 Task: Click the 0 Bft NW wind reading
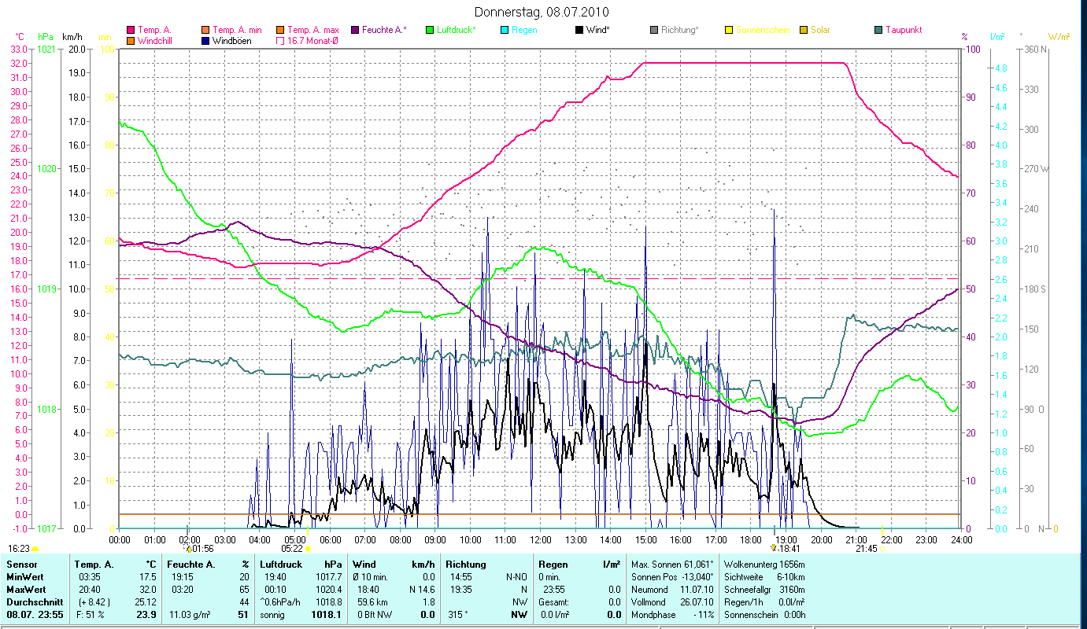[x=373, y=614]
